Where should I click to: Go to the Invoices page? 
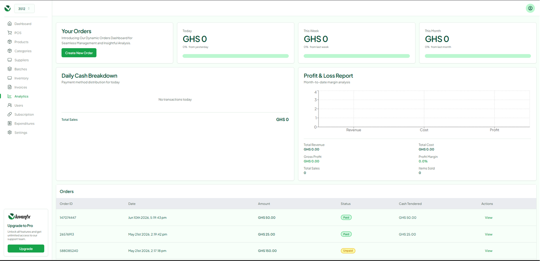[x=21, y=87]
